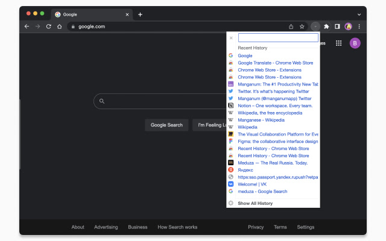
Task: Open the Advertising footer link
Action: pyautogui.click(x=106, y=227)
